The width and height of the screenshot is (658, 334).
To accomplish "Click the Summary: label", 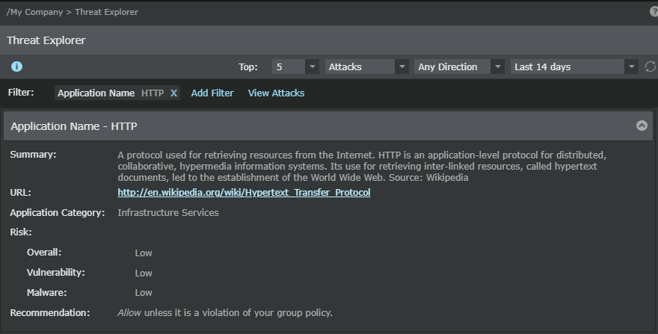I will pos(33,155).
